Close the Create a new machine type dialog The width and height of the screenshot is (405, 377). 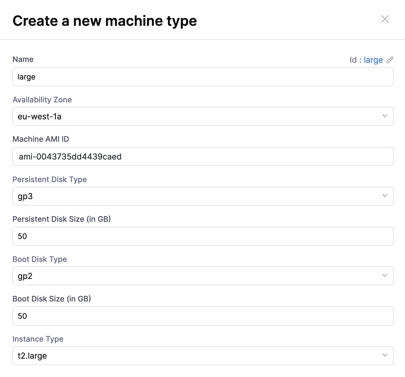385,19
